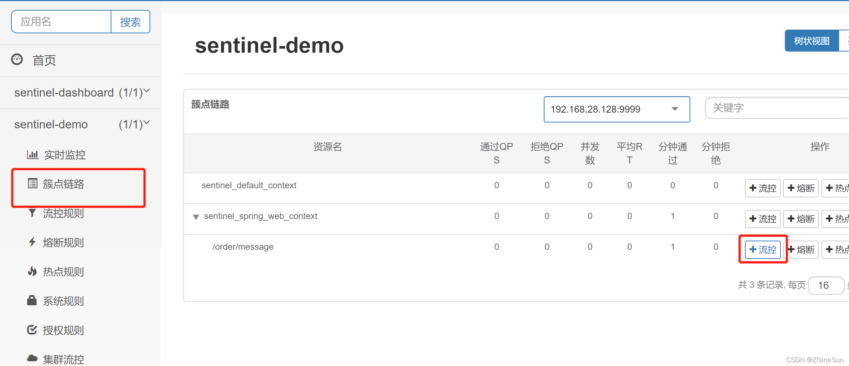Image resolution: width=849 pixels, height=366 pixels.
Task: Click the funnel icon for 流控规则
Action: coord(32,212)
